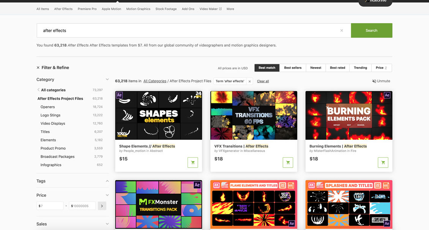Open the 'VFX Transitions | After Effects' title
The image size is (429, 230).
click(x=241, y=146)
